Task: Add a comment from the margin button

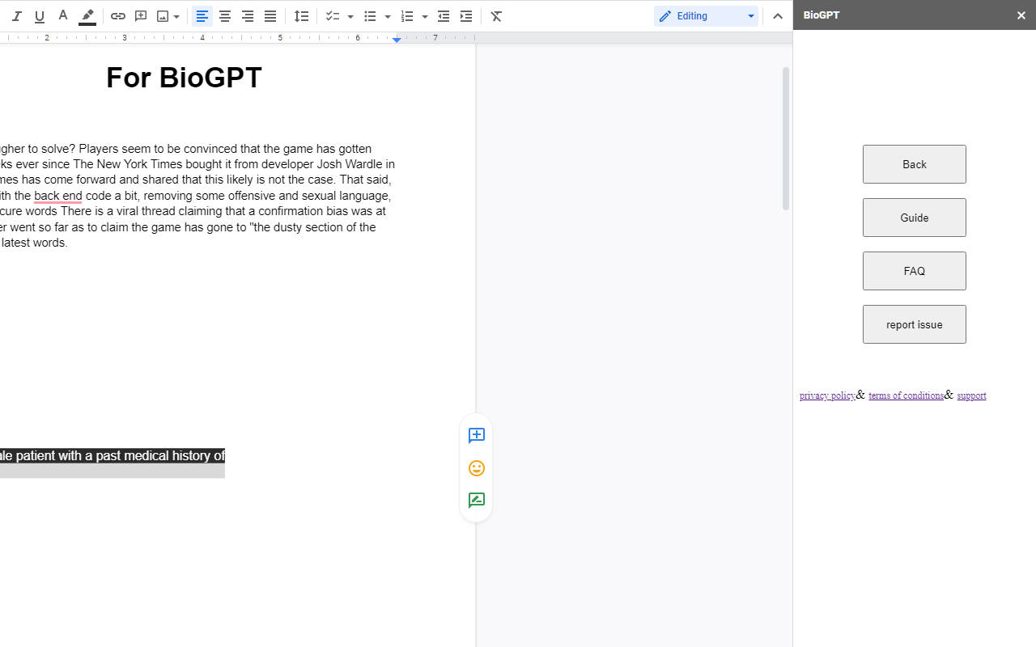Action: (x=477, y=436)
